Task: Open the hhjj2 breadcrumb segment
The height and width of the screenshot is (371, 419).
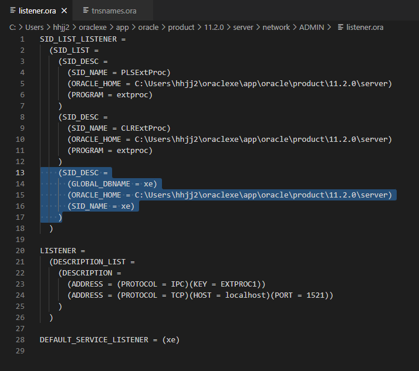Action: tap(61, 27)
